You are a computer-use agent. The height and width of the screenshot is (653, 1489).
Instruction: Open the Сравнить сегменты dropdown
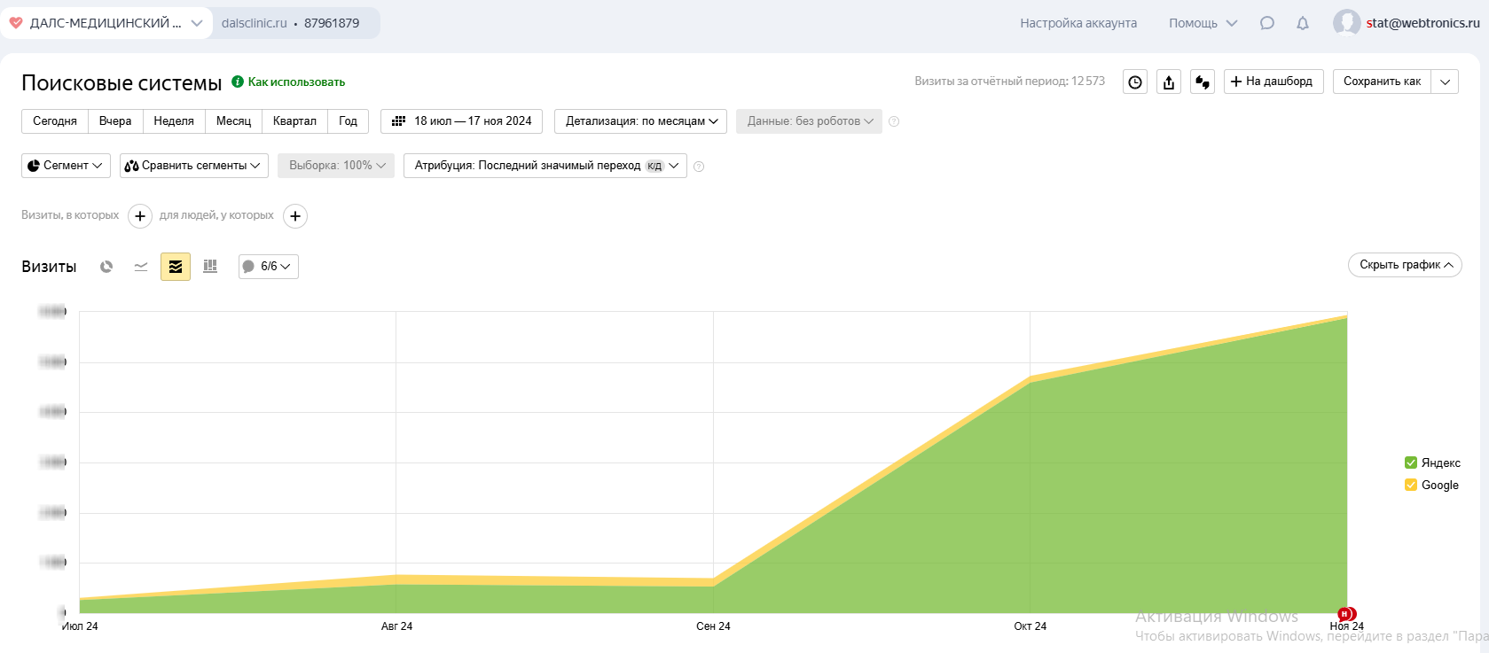coord(194,166)
